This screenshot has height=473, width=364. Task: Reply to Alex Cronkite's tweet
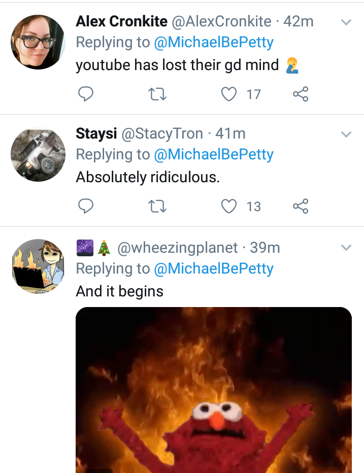coord(86,94)
